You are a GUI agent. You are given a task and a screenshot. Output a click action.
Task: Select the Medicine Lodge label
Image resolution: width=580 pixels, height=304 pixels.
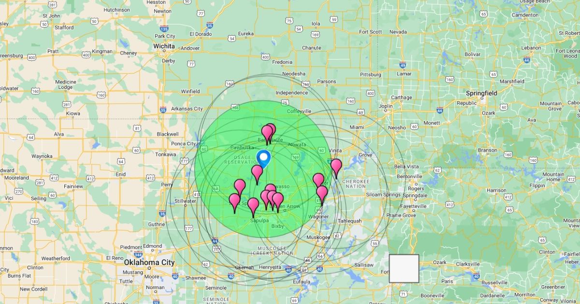(65, 85)
